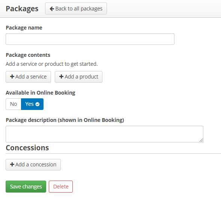The image size is (221, 218).
Task: Focus the Package name text field
Action: pos(90,39)
